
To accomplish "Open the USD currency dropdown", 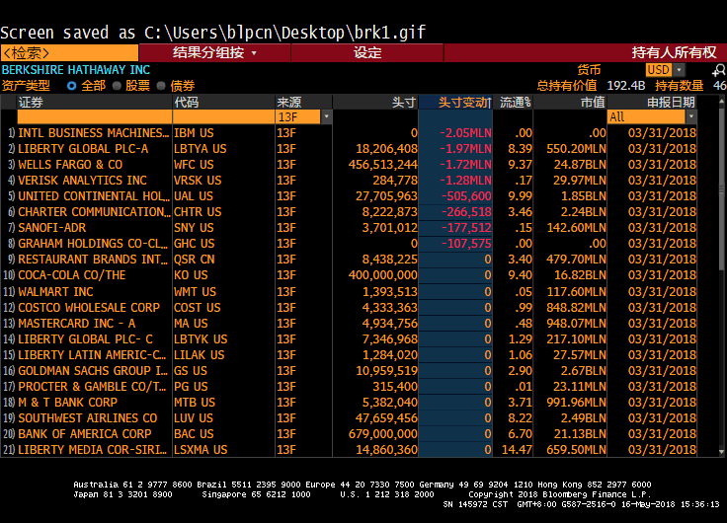I will pyautogui.click(x=680, y=70).
